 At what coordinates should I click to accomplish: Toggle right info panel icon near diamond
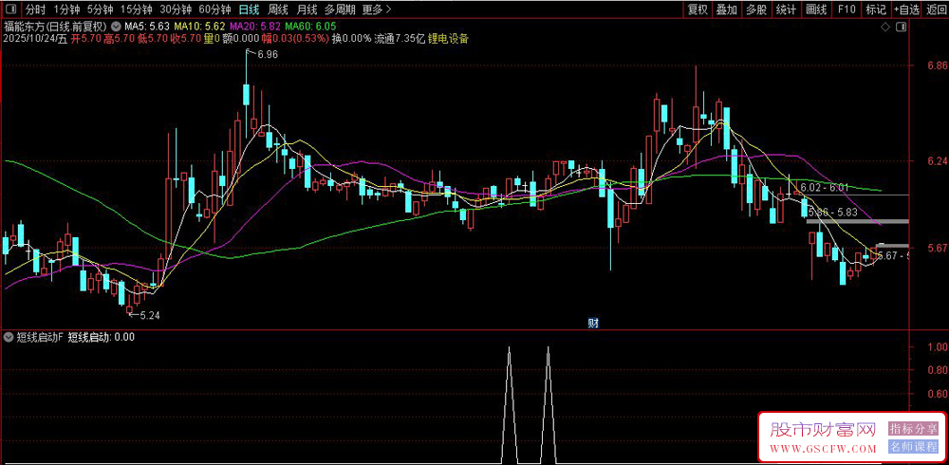902,27
